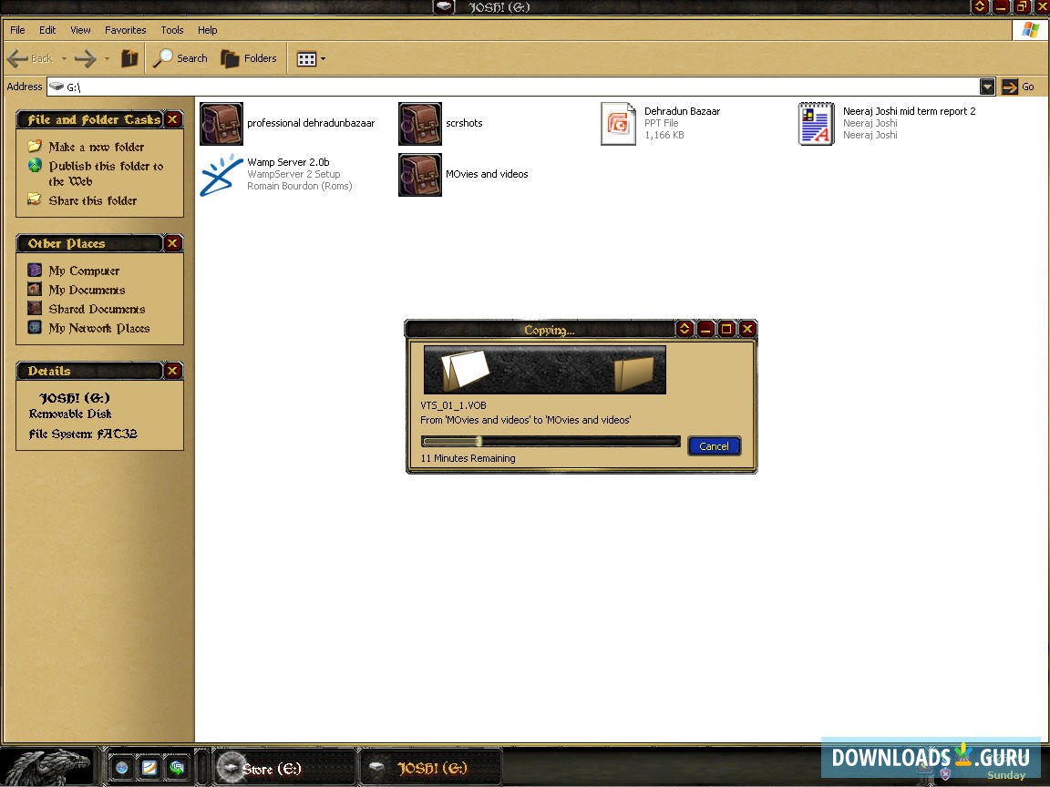Click the Up folder navigation icon
Screen dimensions: 1050x787
coord(129,57)
